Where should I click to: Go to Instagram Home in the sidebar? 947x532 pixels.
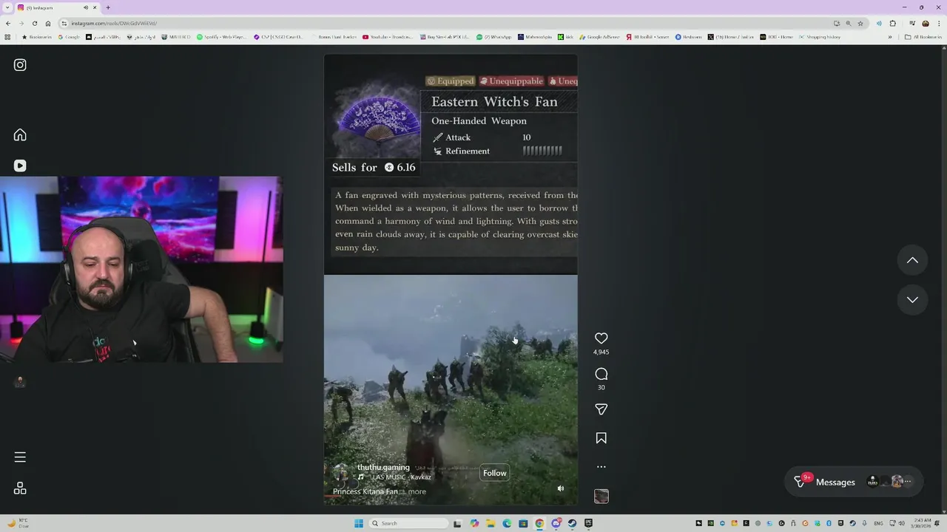pos(20,134)
